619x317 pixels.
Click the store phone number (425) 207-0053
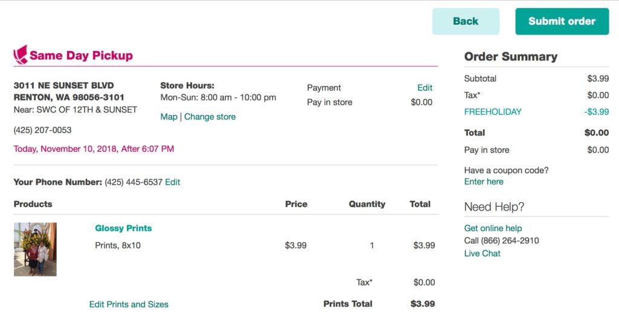(42, 130)
